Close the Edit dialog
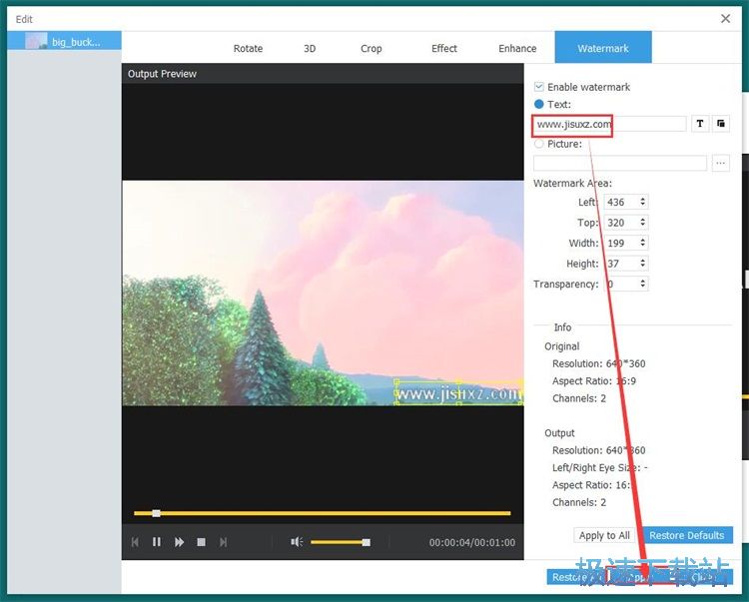The width and height of the screenshot is (749, 602). point(725,19)
